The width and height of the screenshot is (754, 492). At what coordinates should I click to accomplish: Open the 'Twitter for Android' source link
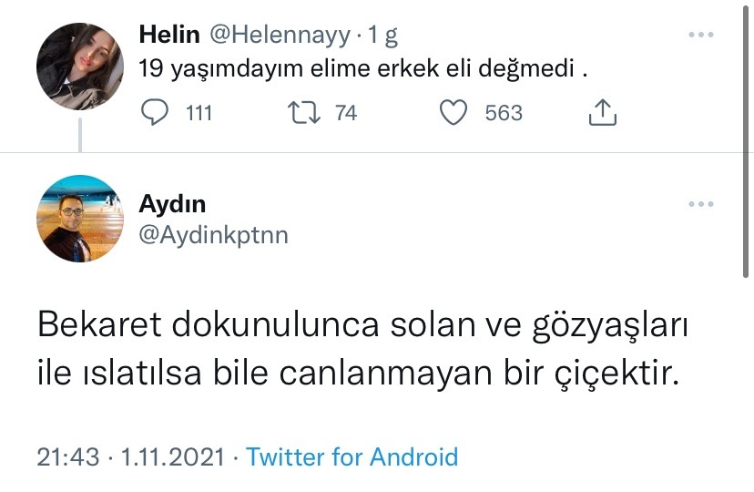[352, 456]
